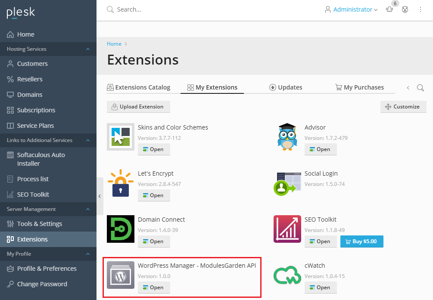Click the Let's Encrypt padlock icon

point(121,183)
